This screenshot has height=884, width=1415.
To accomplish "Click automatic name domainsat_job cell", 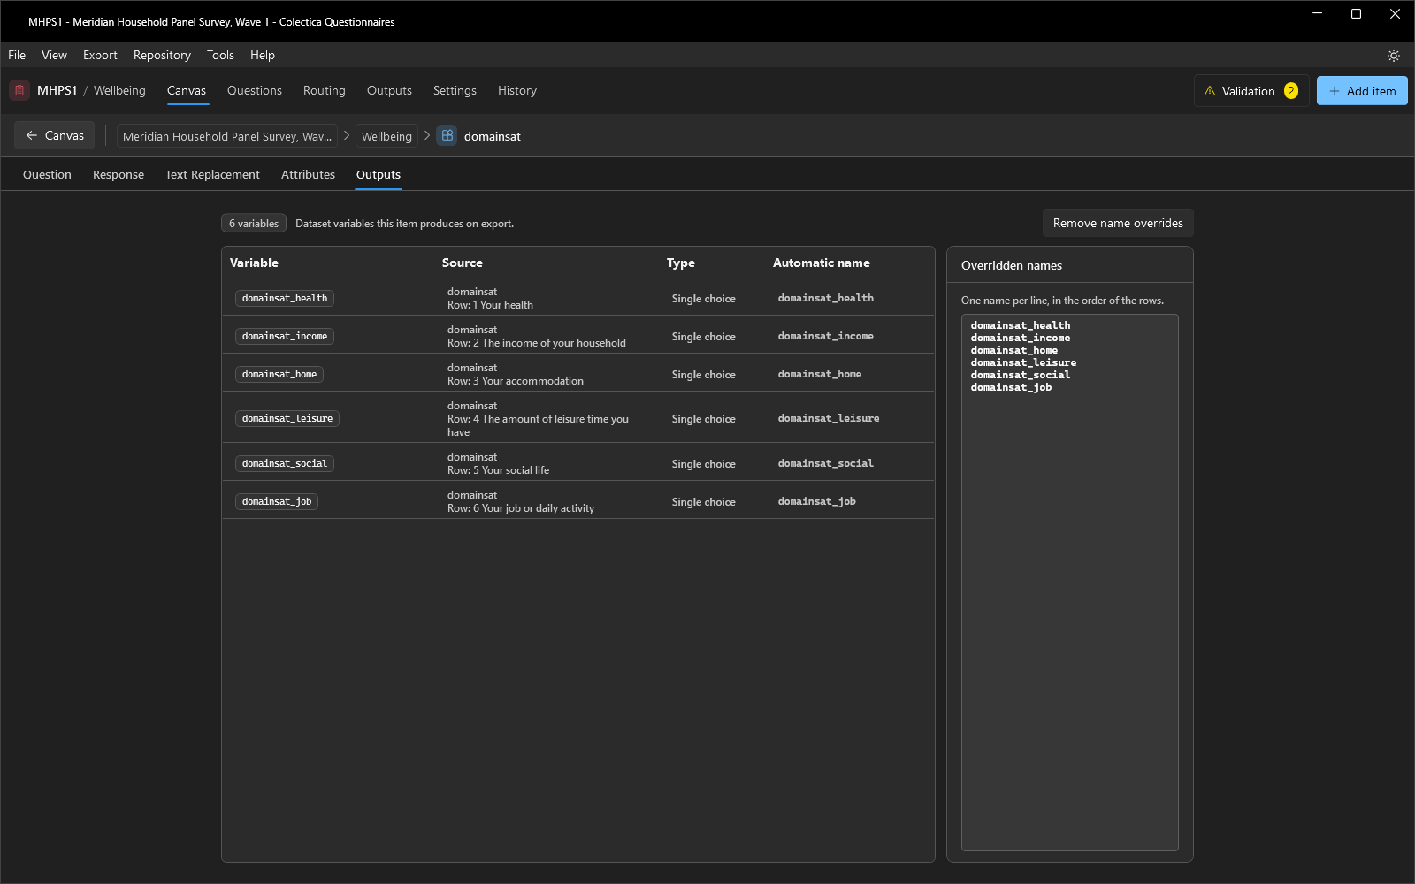I will [817, 502].
